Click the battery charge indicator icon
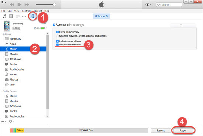This screenshot has height=136, width=203. (44, 28)
